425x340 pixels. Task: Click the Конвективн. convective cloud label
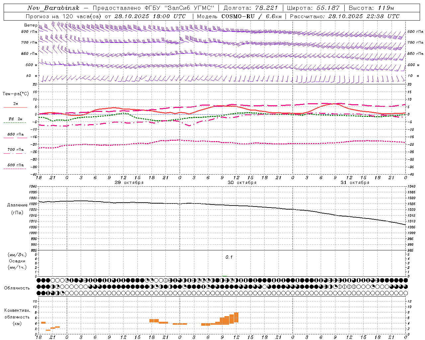17,310
